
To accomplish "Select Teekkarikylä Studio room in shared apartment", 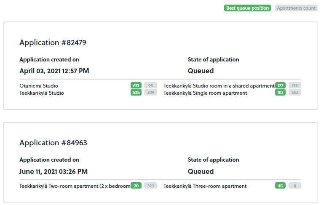I will pos(219,86).
